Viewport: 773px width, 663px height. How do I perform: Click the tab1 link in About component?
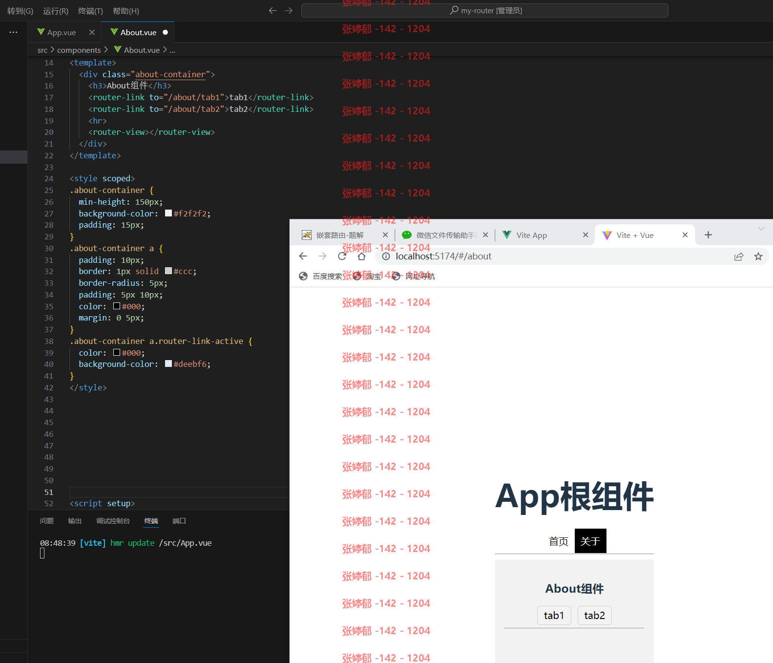point(554,615)
